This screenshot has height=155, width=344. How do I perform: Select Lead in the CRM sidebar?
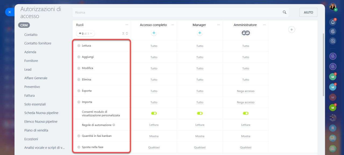click(28, 69)
